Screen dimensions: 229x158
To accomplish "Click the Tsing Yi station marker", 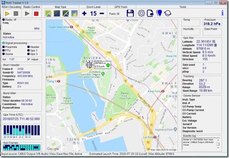I will [59, 81].
